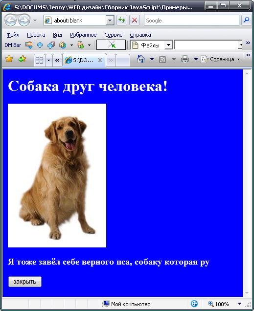Open the tab list dropdown arrow
Screen dimensions: 254x311
click(48, 60)
